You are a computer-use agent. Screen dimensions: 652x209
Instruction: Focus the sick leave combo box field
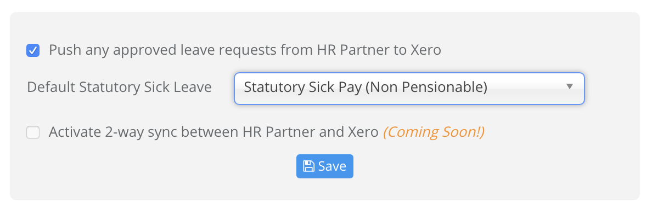tap(409, 88)
